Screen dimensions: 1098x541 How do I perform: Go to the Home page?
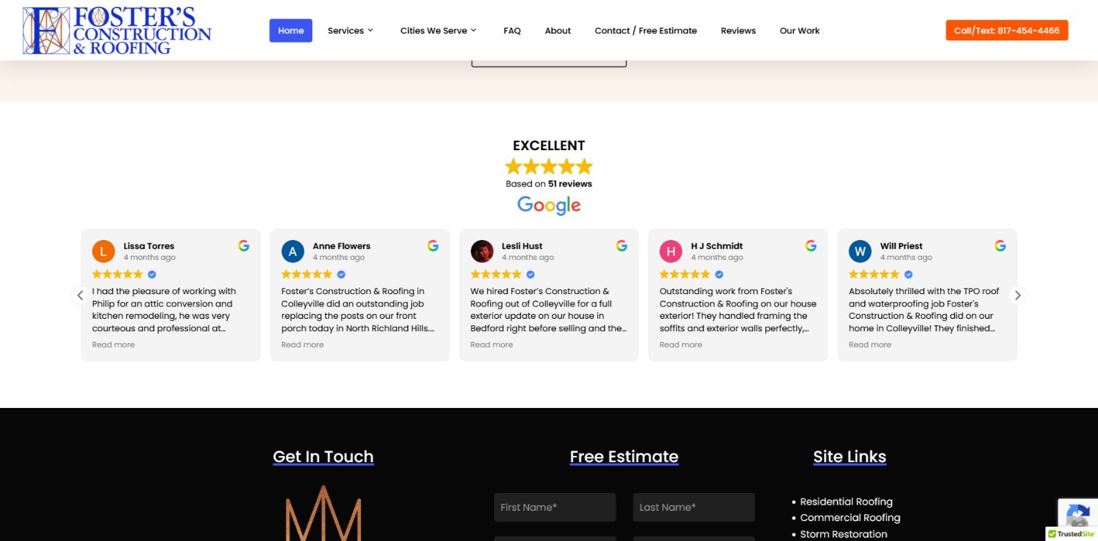coord(291,31)
